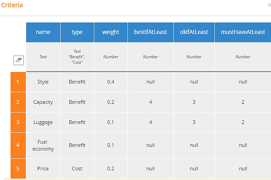Screen dimensions: 271x180
Task: Edit Capacity bestIfAtLeast cell value 4
Action: click(x=150, y=102)
